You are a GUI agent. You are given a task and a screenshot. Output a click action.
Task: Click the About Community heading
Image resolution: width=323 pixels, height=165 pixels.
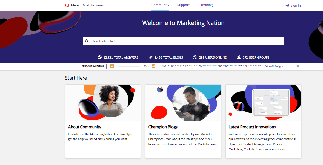tap(85, 127)
